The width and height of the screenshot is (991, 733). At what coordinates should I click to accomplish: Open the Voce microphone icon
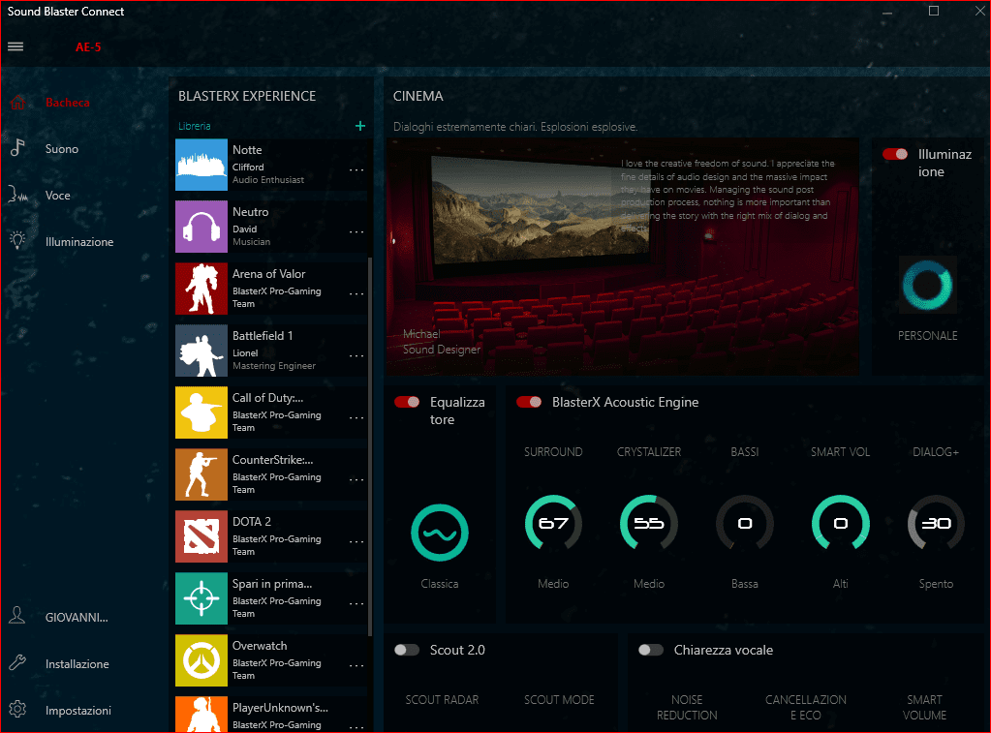16,195
